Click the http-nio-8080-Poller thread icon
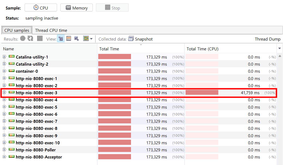The height and width of the screenshot is (165, 283). (11, 149)
